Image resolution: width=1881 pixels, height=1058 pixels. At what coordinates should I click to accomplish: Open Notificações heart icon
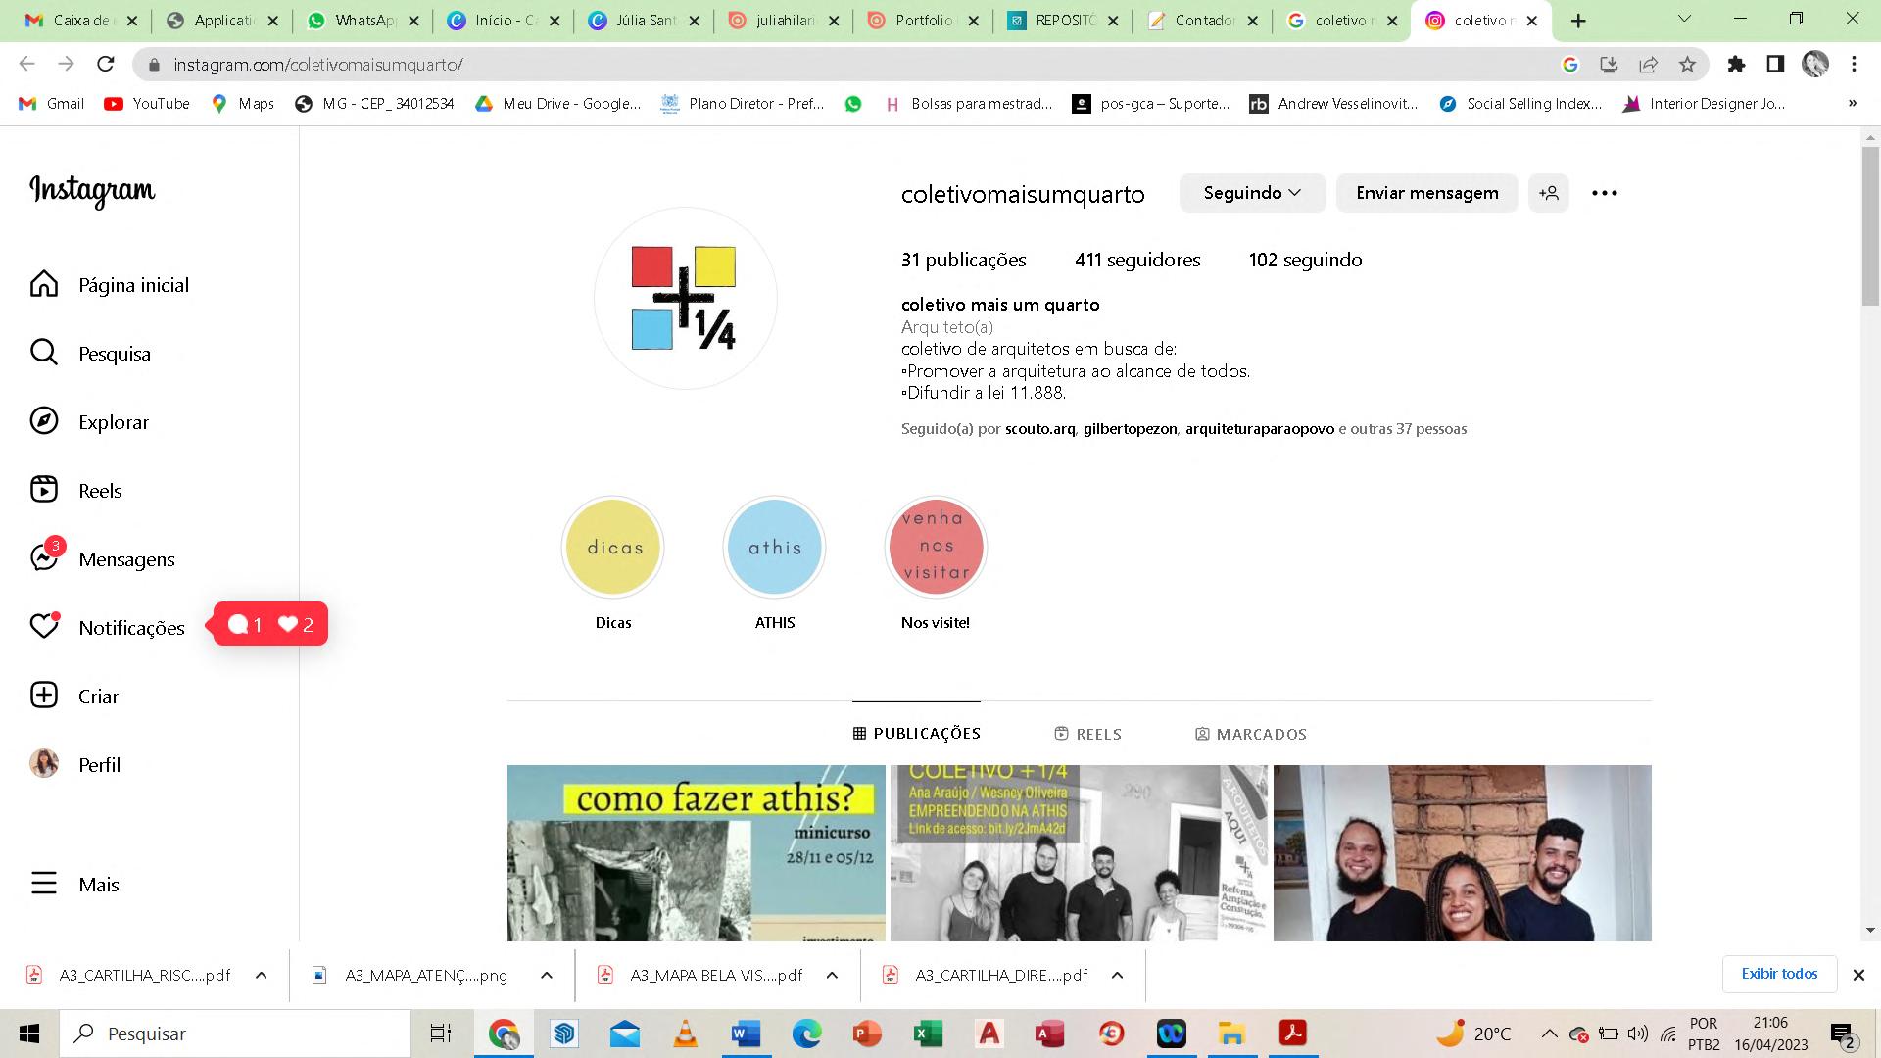(44, 627)
